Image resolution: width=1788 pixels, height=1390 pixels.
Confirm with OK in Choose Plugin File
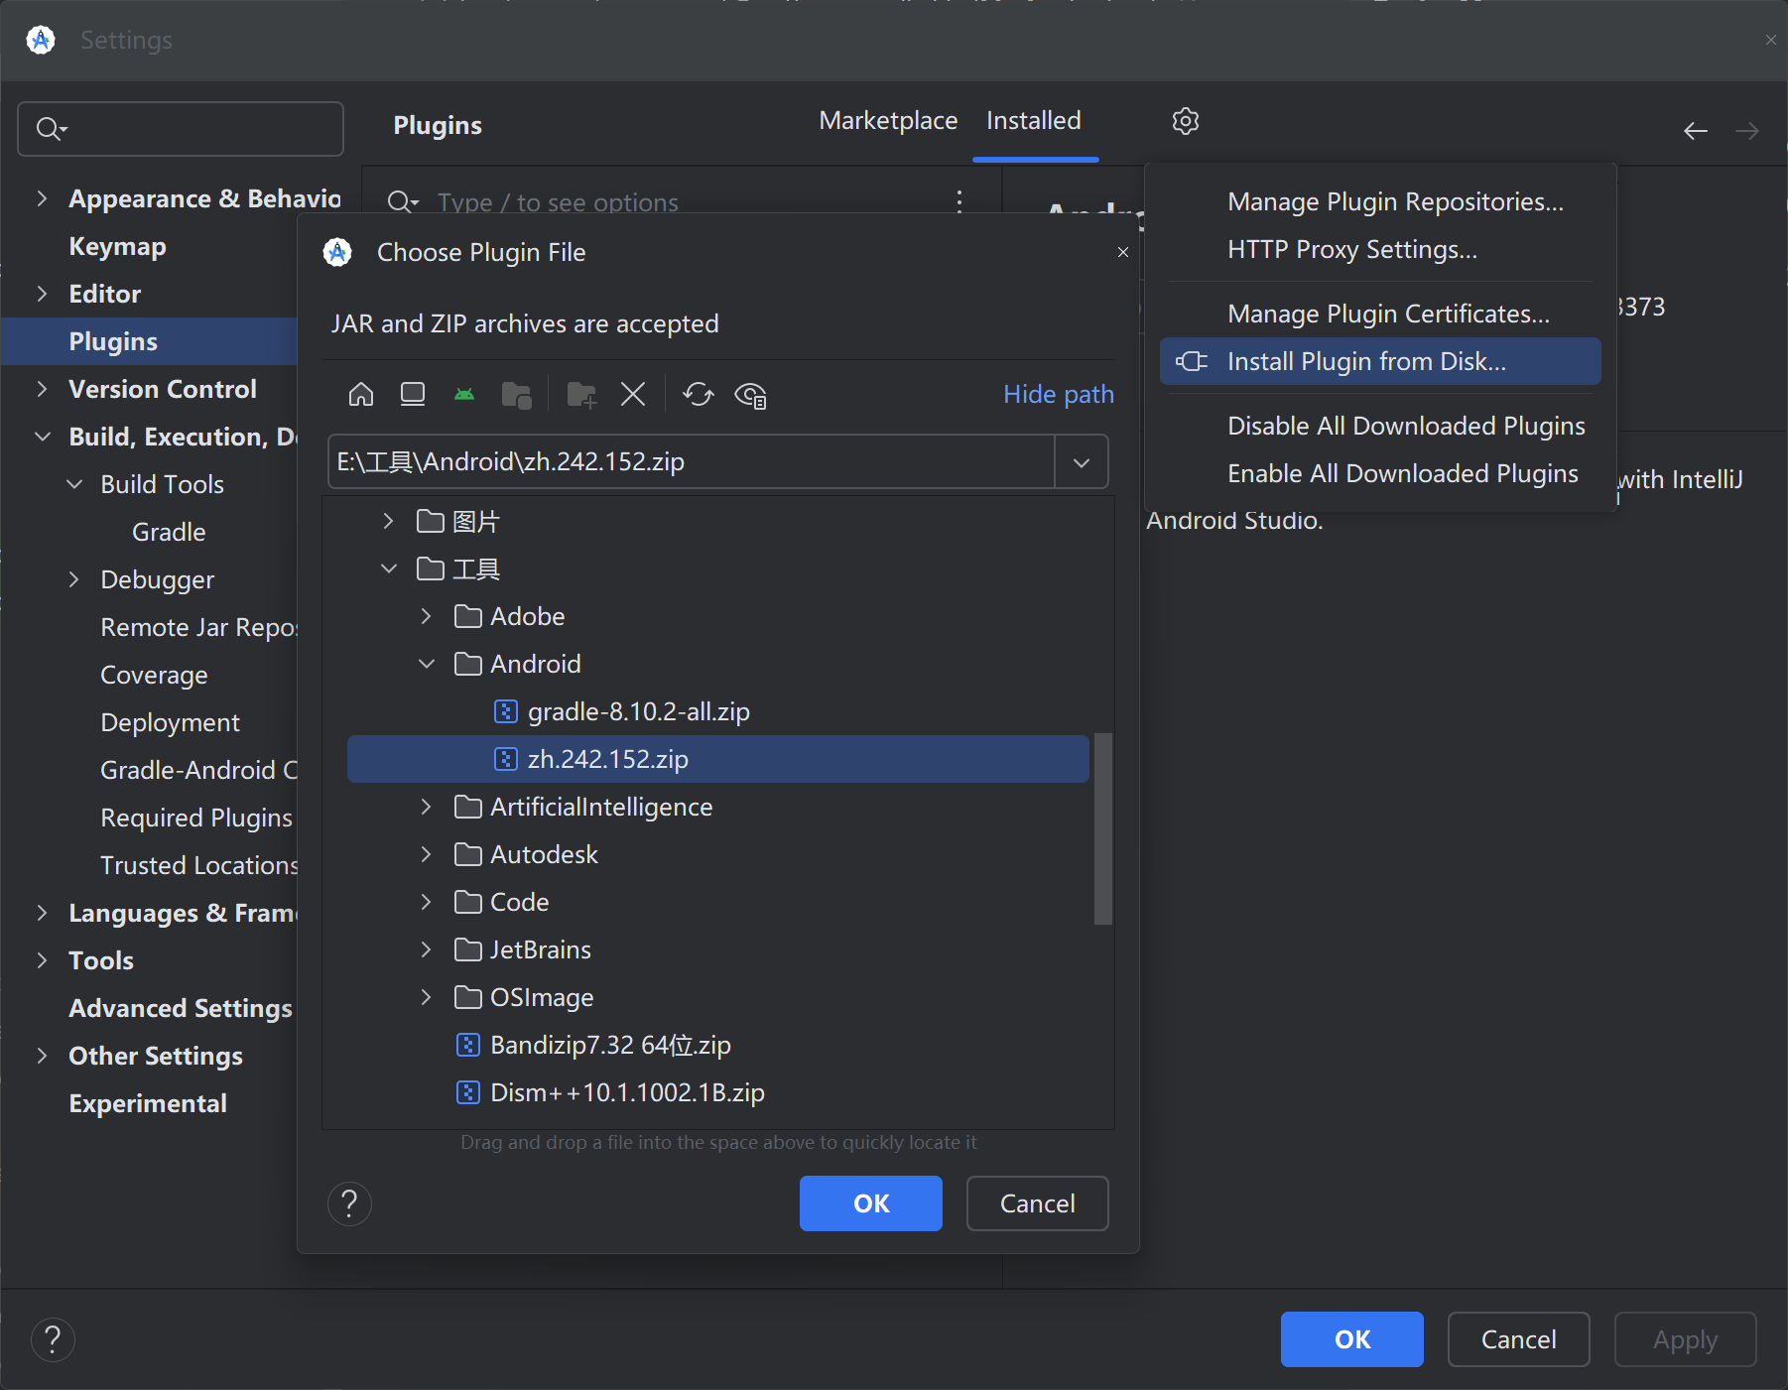pyautogui.click(x=871, y=1203)
